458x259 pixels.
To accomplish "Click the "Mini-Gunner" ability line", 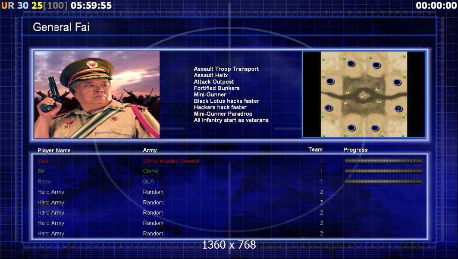I will (210, 95).
